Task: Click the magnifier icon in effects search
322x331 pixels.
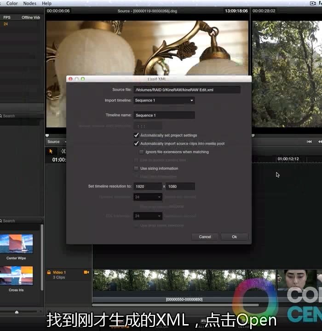Action: point(2,221)
